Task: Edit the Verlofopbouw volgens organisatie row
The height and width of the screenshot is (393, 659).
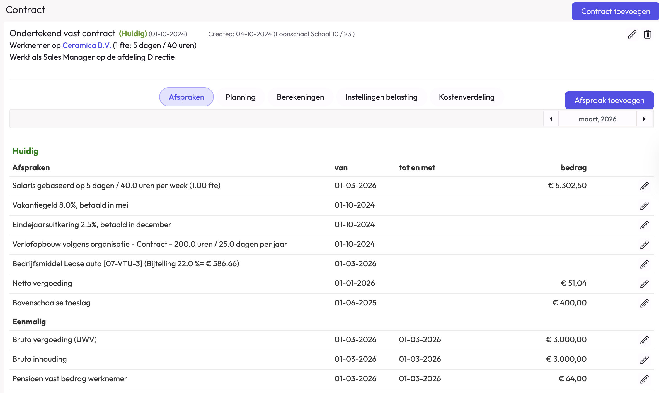Action: point(644,245)
